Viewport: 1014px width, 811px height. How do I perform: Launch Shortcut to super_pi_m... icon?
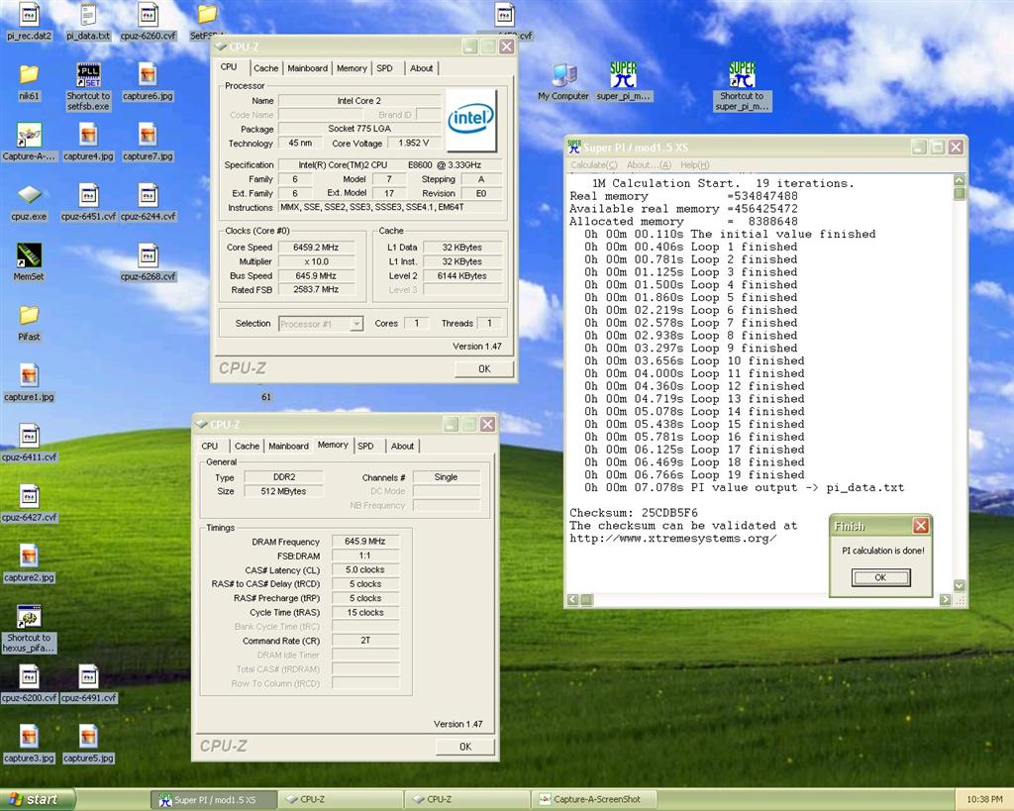(x=742, y=87)
